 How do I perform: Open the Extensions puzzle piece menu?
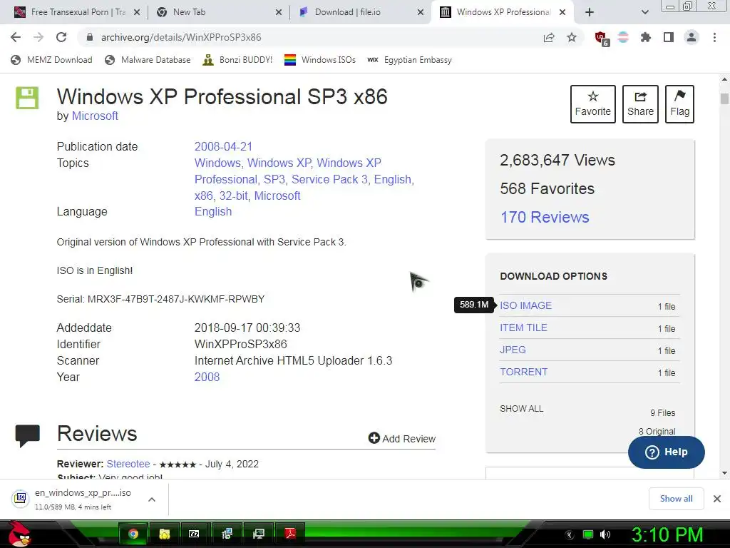tap(646, 37)
